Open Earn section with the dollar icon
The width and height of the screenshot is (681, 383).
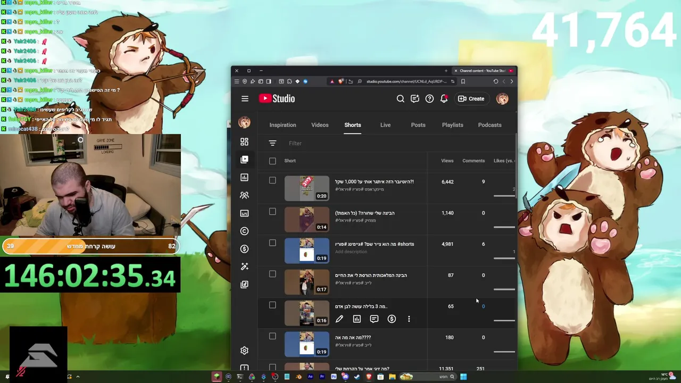[x=244, y=248]
